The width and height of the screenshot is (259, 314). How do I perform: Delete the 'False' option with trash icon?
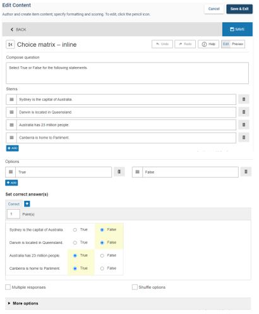246,172
